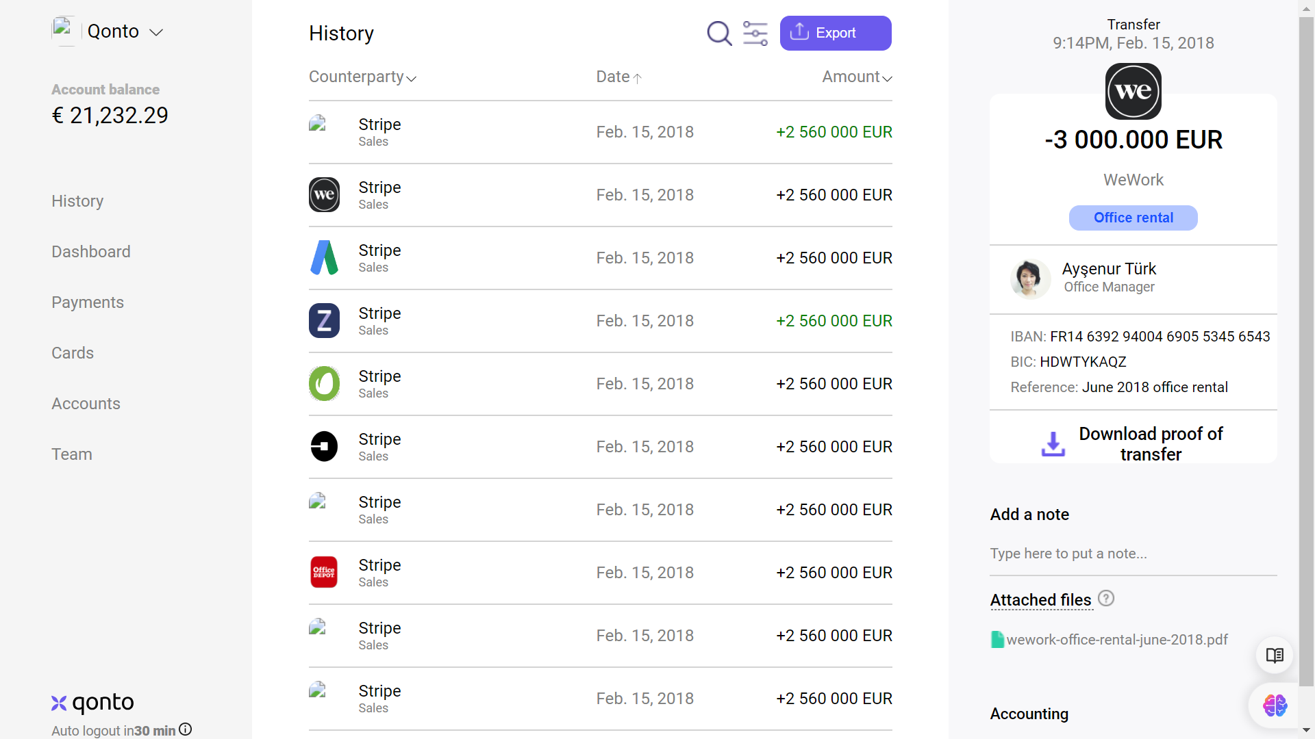This screenshot has width=1315, height=739.
Task: Expand the Qonto organization dropdown
Action: click(156, 32)
